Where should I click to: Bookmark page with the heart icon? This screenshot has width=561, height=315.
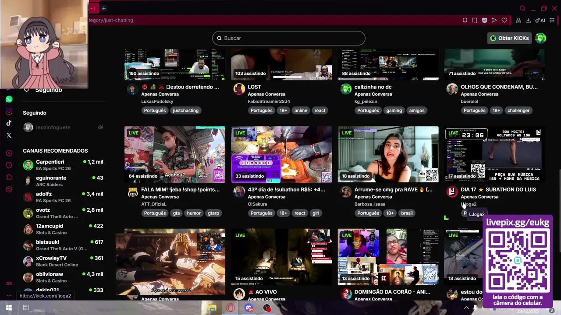(504, 20)
